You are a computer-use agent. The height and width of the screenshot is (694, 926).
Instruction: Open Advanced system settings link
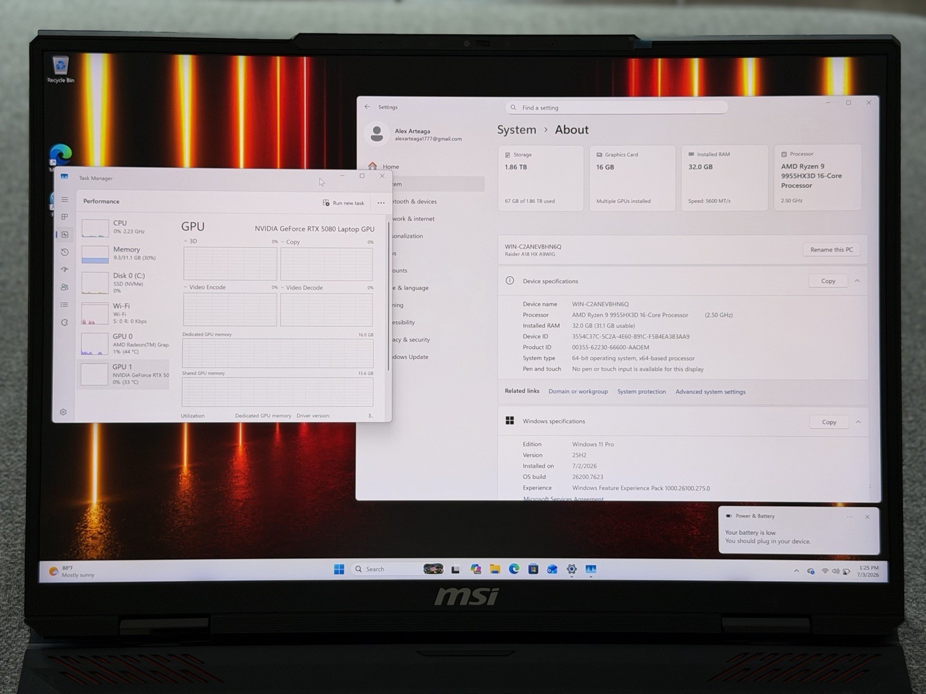pos(710,392)
